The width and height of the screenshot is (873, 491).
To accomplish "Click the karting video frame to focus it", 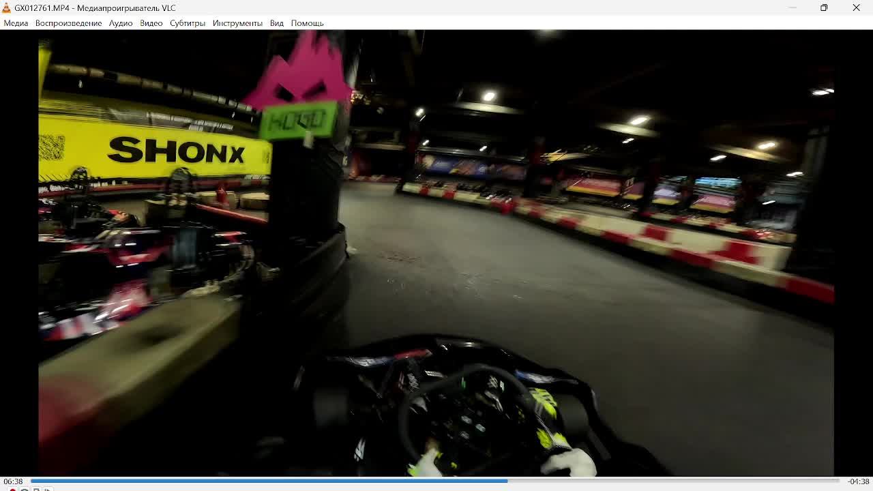I will click(x=436, y=253).
